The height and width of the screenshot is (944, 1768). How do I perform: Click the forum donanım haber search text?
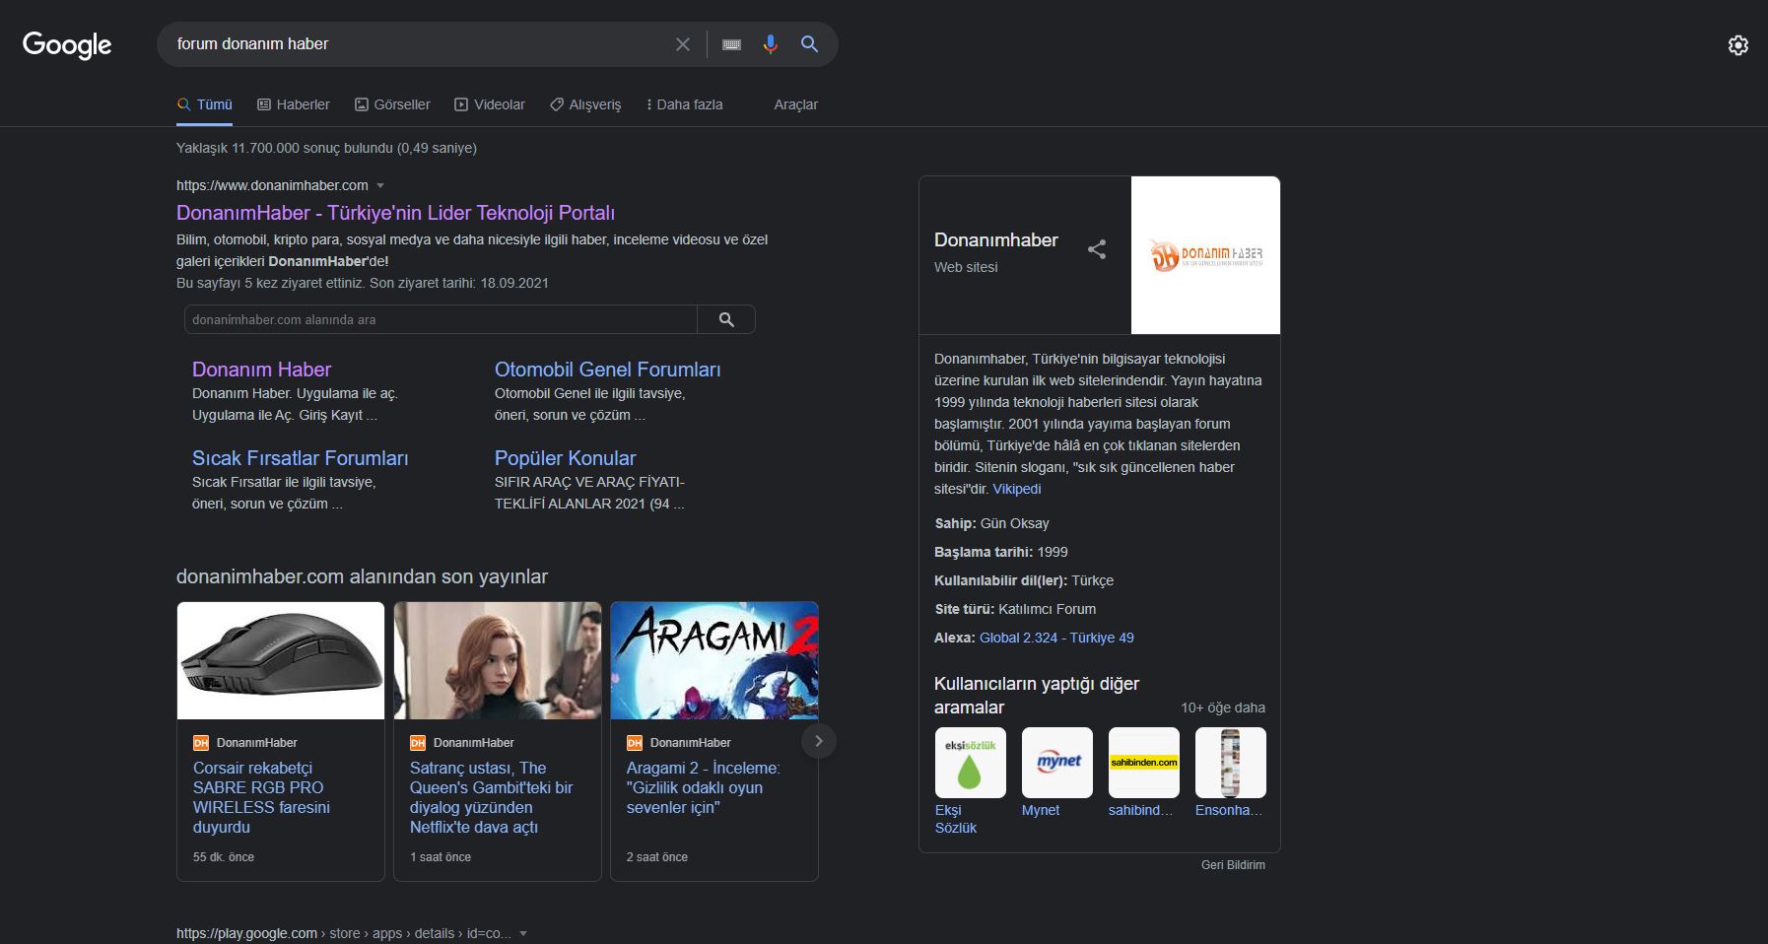coord(252,44)
